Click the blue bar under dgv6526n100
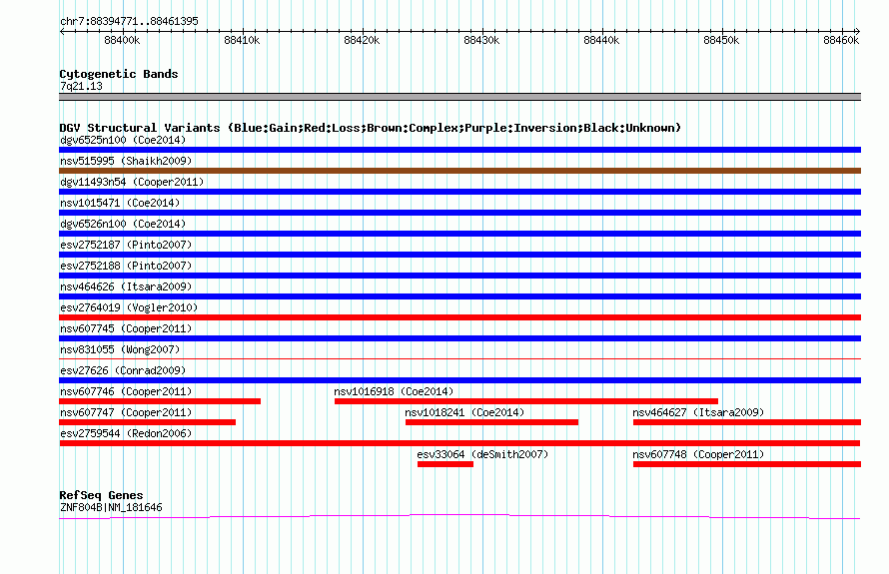Screen dimensions: 889x574 [459, 234]
